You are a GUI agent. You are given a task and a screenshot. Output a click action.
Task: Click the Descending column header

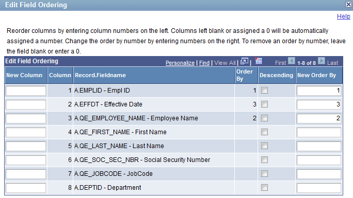(277, 75)
